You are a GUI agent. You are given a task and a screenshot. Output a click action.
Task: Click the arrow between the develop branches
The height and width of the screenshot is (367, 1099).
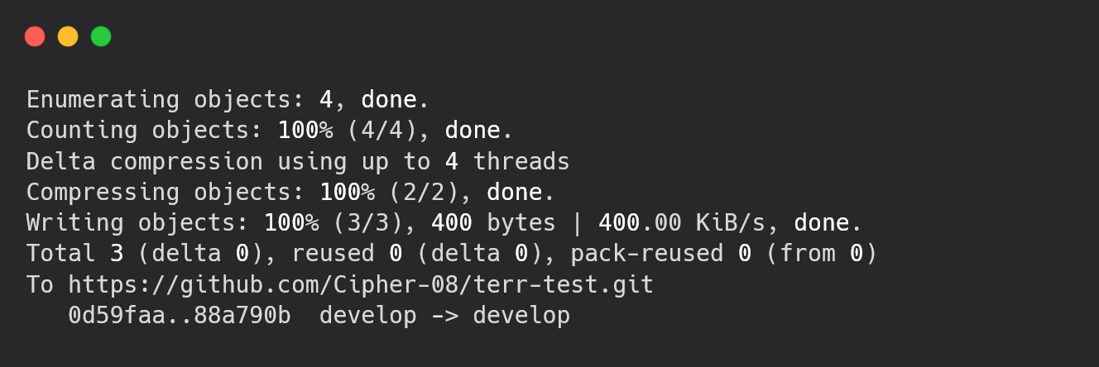(444, 316)
